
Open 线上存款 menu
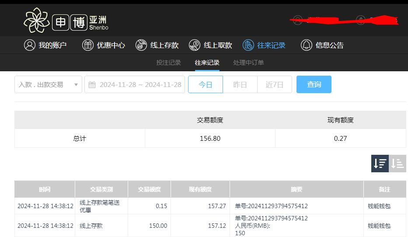click(x=164, y=45)
